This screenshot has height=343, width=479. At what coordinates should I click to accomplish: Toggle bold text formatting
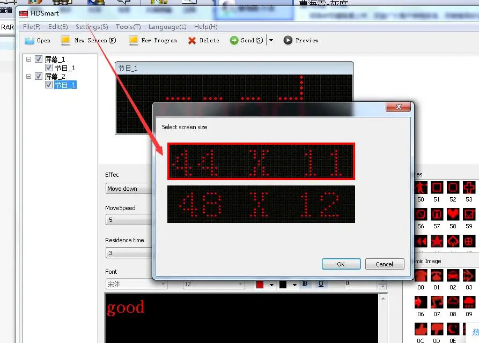click(x=305, y=284)
